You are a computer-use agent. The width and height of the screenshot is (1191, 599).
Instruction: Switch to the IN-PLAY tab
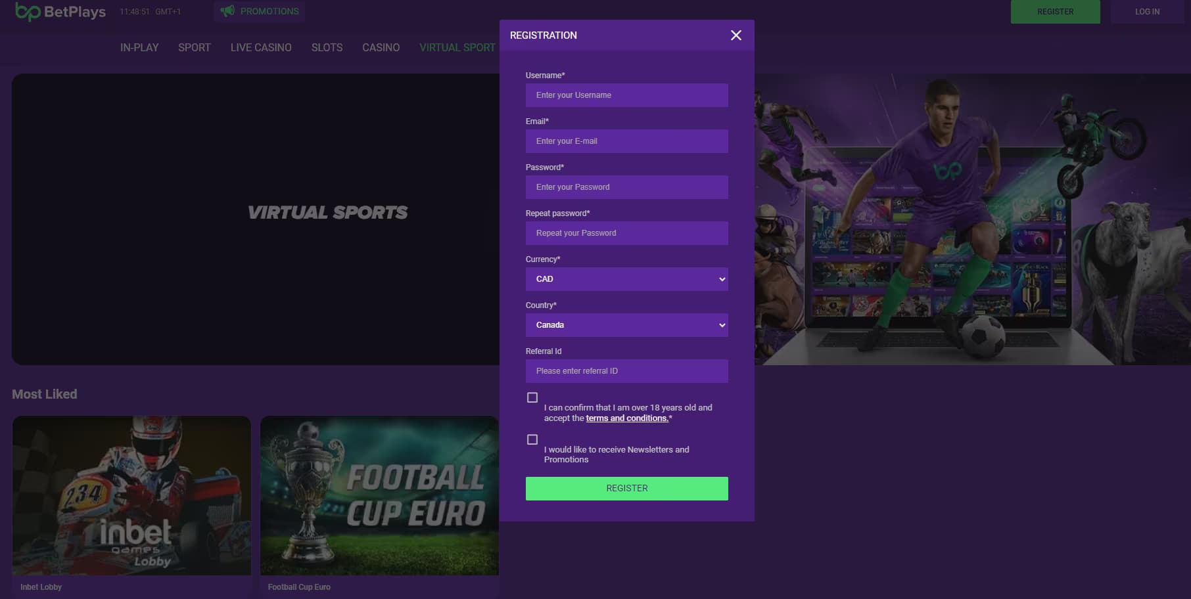139,47
